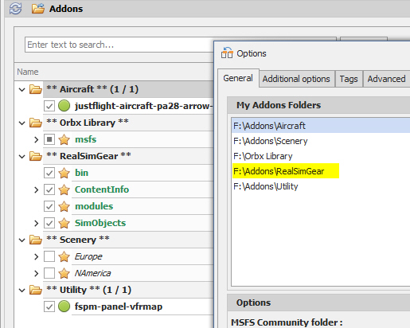Collapse the Scenery group

click(22, 240)
